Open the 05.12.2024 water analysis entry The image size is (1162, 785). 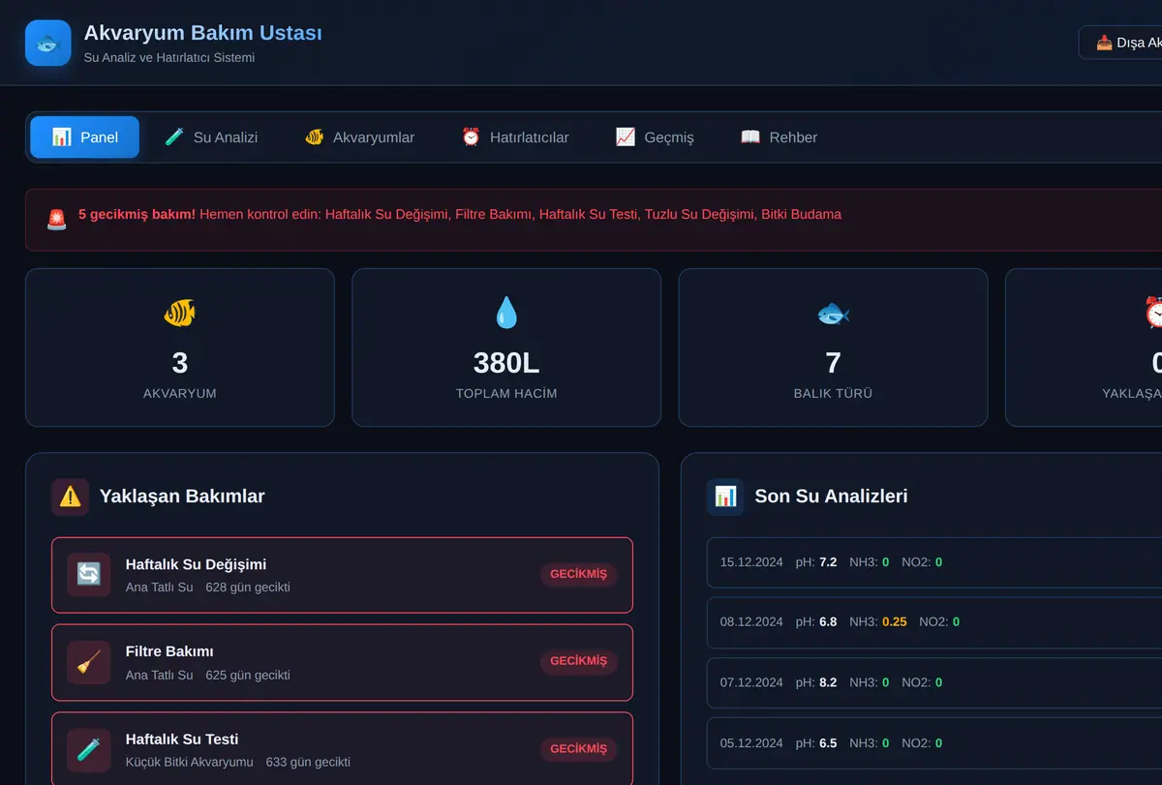pos(934,743)
